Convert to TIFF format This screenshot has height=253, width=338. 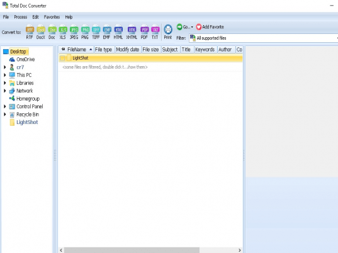pos(96,32)
